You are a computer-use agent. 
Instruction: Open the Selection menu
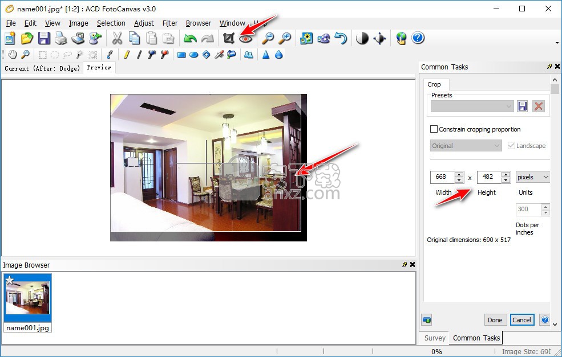click(x=111, y=23)
